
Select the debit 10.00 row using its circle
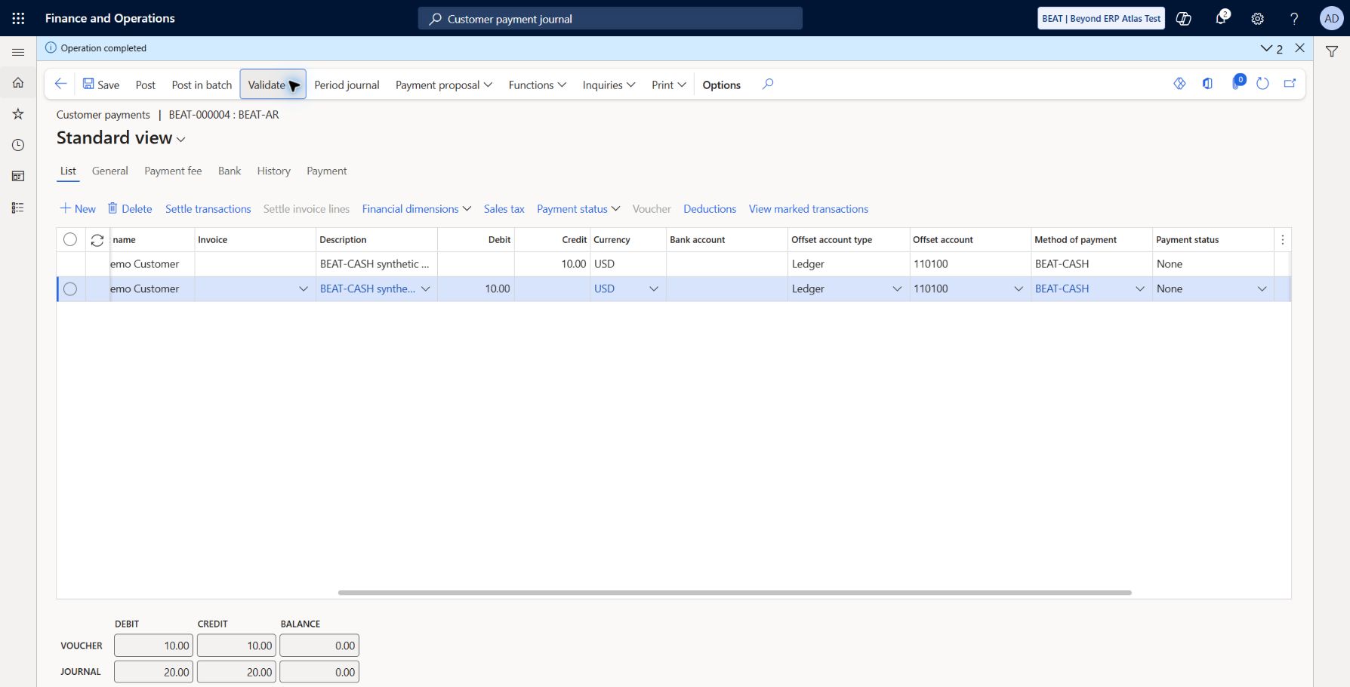point(70,288)
